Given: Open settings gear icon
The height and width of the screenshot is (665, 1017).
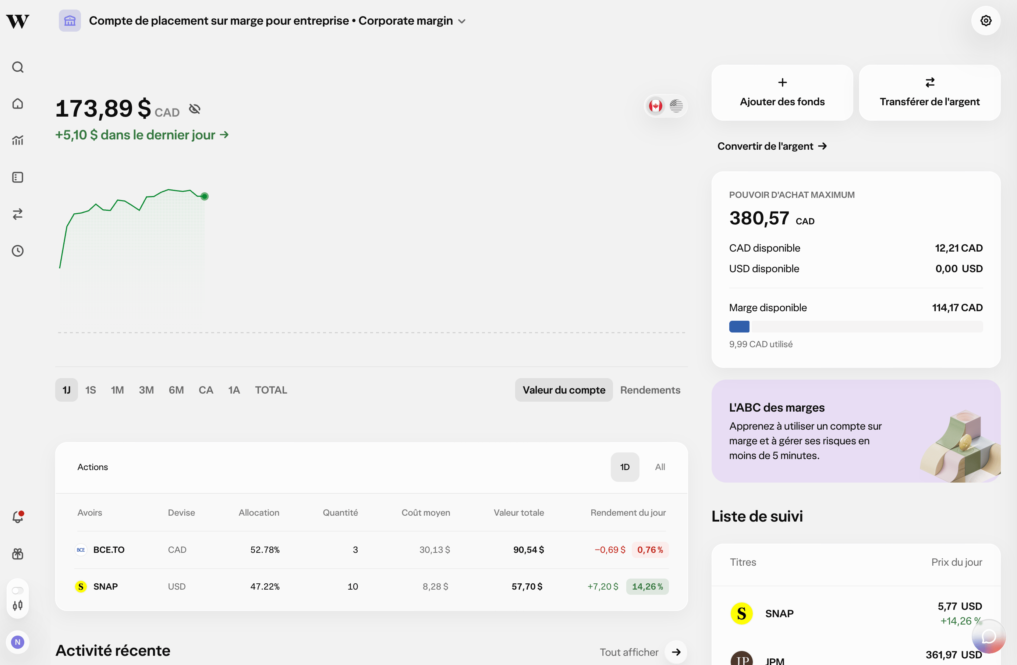Looking at the screenshot, I should click(985, 21).
